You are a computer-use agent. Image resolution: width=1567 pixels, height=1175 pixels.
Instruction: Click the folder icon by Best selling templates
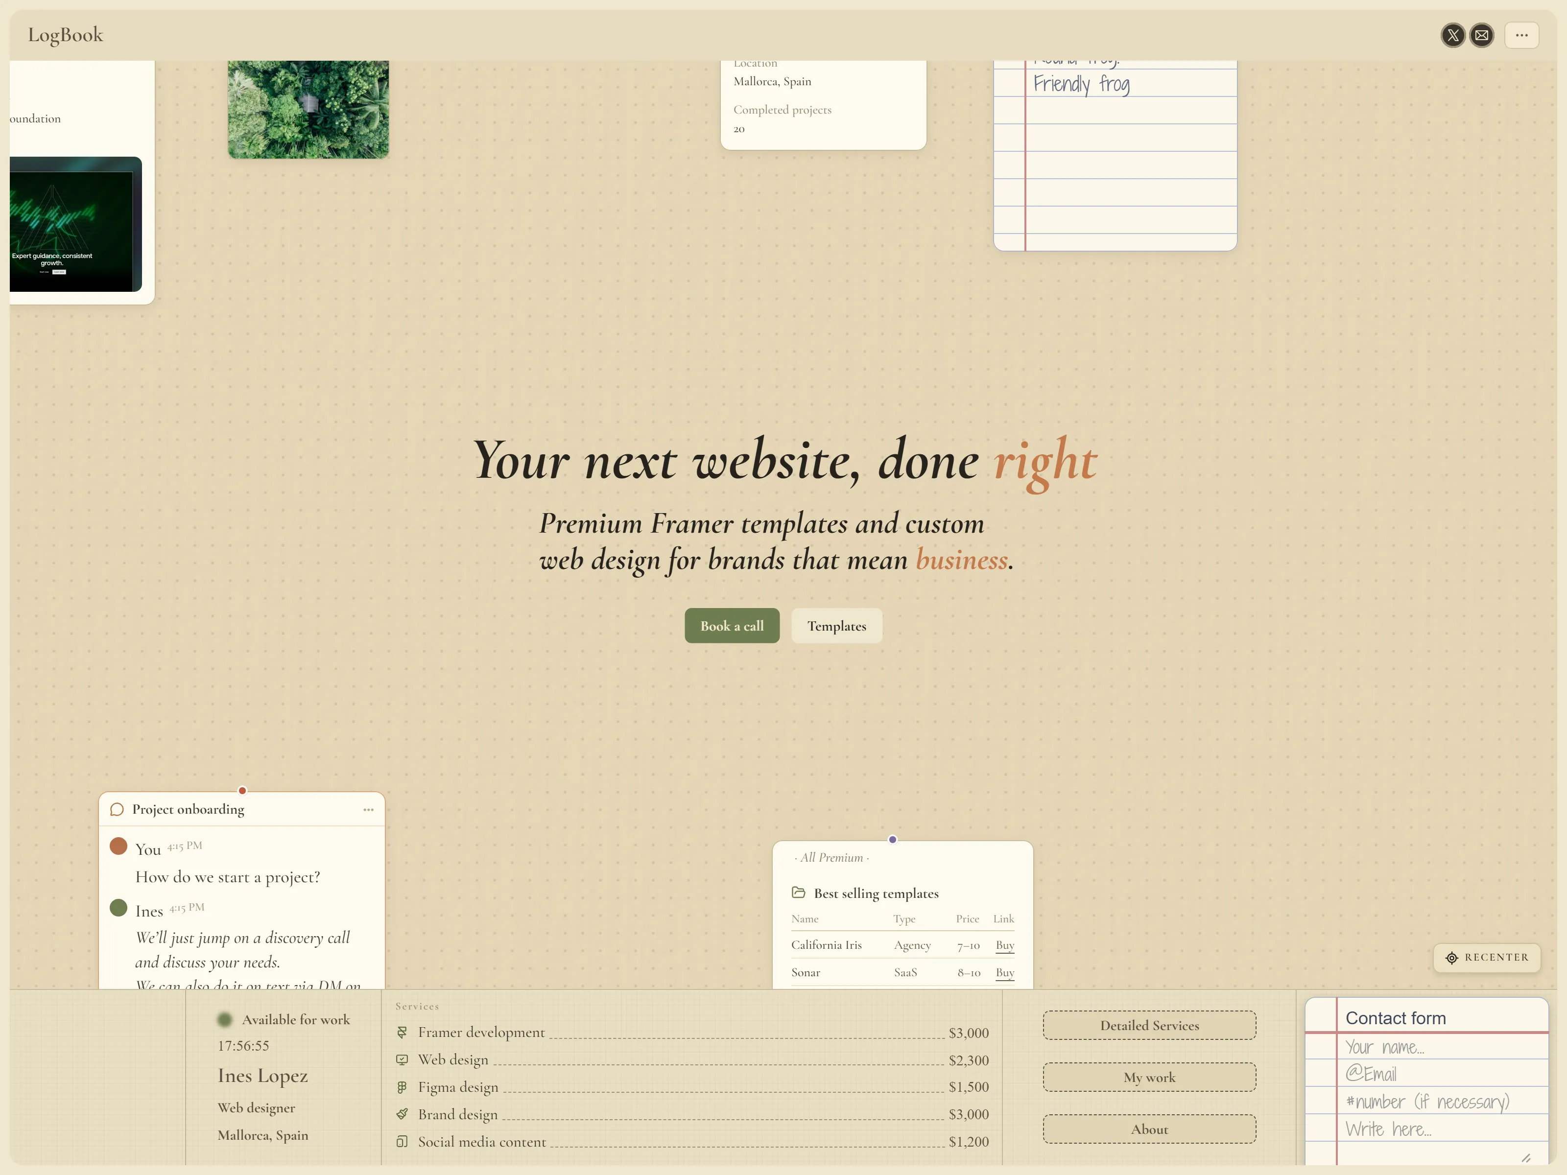[798, 893]
